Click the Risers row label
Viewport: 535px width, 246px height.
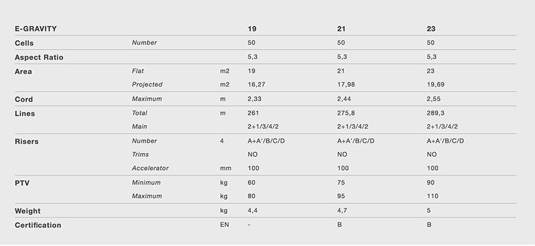pyautogui.click(x=26, y=142)
